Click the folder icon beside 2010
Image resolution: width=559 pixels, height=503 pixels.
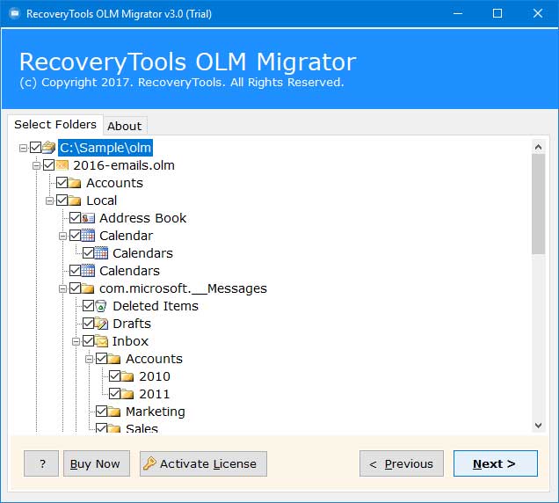click(127, 376)
